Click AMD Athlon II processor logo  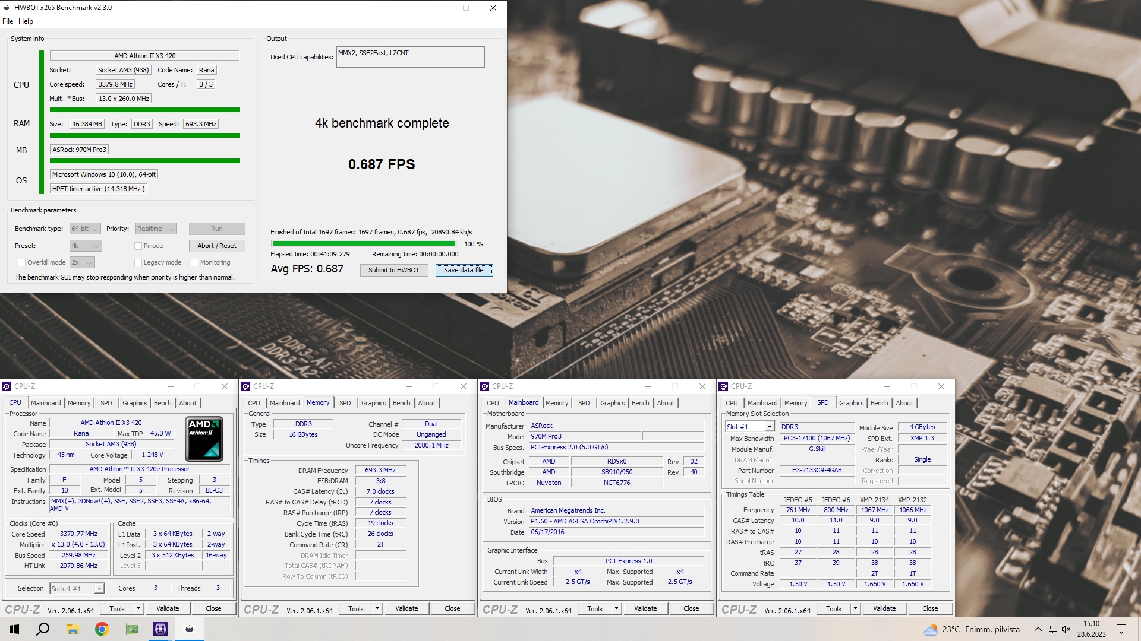(x=204, y=439)
